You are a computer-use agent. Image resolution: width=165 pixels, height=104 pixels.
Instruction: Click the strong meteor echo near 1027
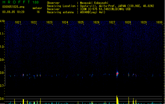117,74
